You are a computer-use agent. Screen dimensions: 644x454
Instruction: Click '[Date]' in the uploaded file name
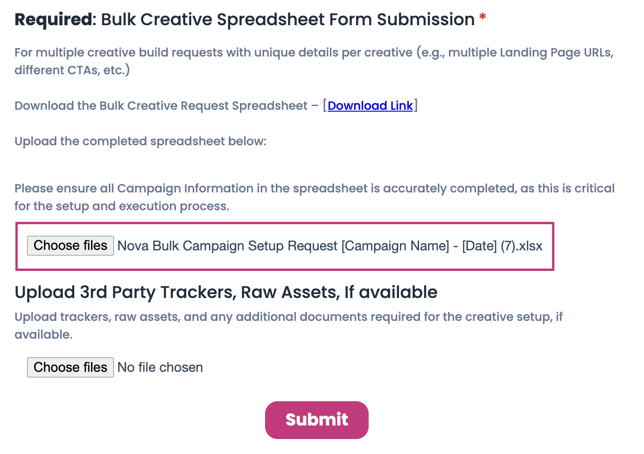(479, 246)
